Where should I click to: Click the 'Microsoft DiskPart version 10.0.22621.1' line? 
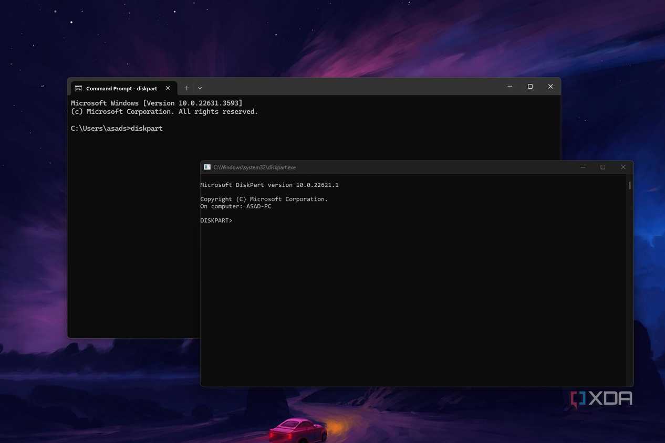click(x=269, y=185)
